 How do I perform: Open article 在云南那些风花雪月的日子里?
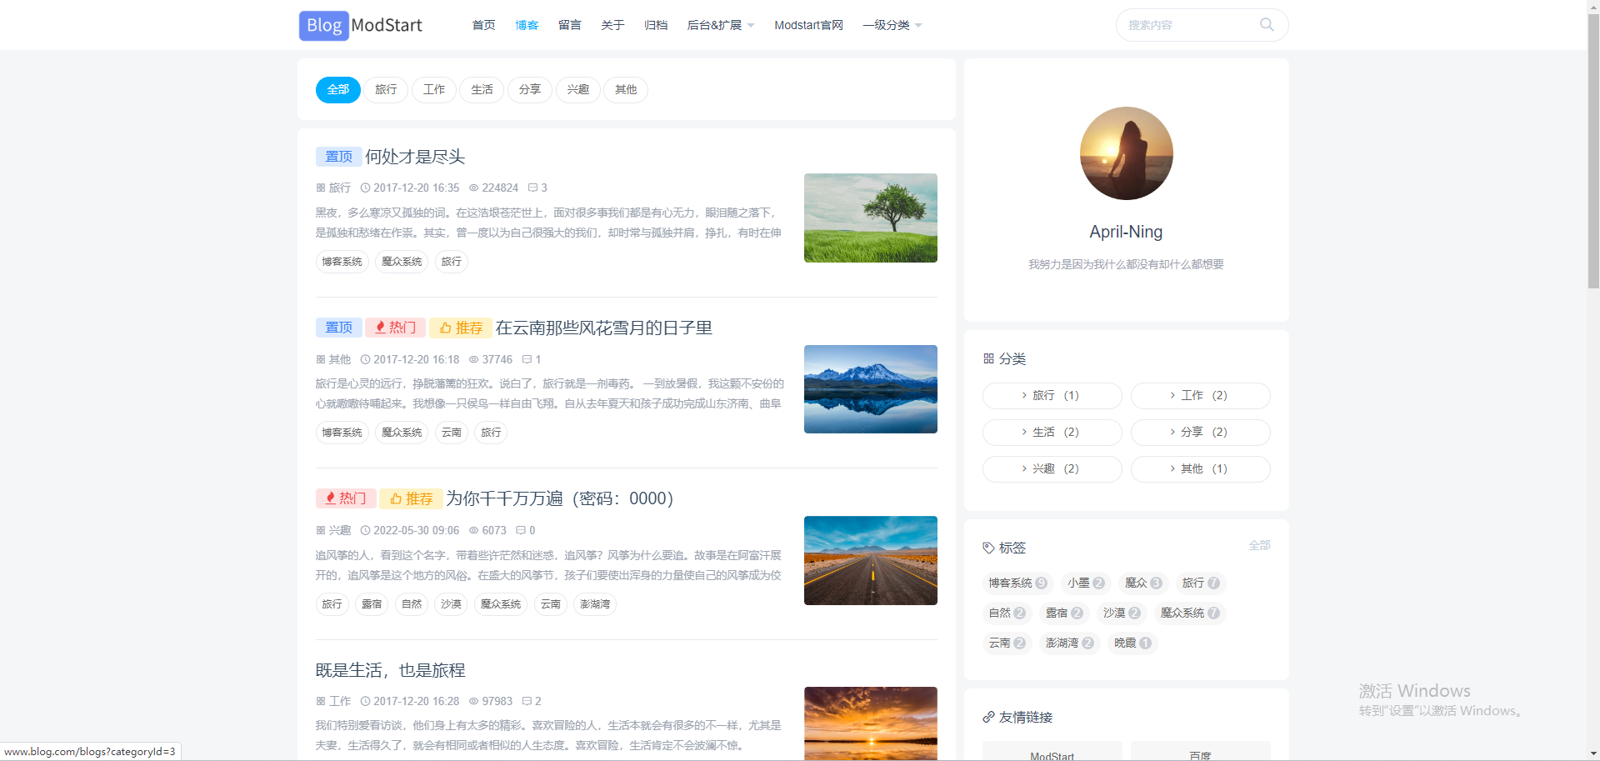(x=603, y=328)
